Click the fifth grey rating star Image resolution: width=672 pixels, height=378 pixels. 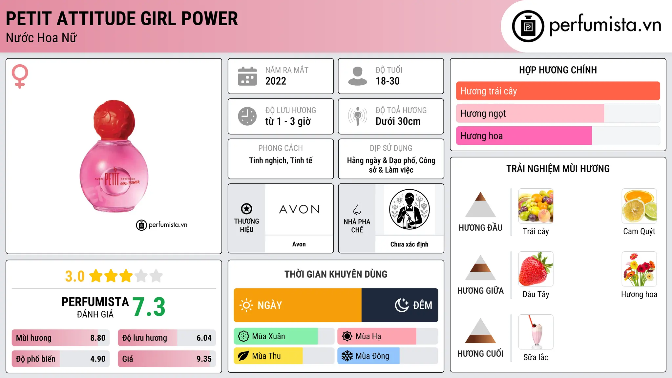[156, 276]
